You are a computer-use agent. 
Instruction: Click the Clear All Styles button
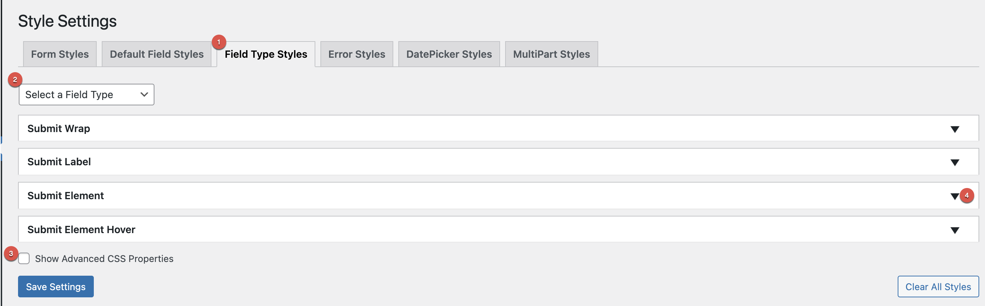pyautogui.click(x=938, y=287)
